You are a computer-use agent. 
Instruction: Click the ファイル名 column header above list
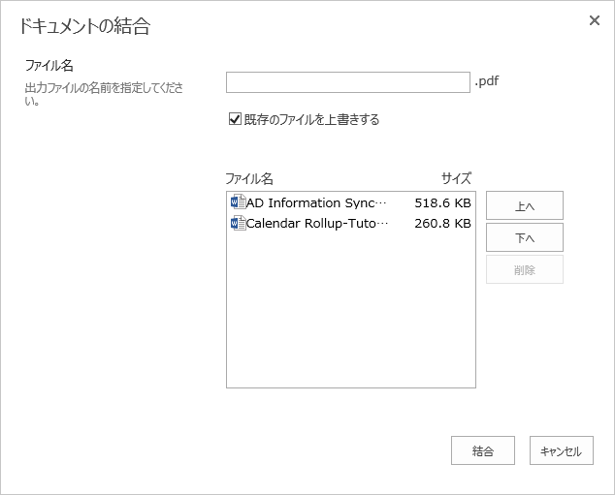tap(249, 179)
